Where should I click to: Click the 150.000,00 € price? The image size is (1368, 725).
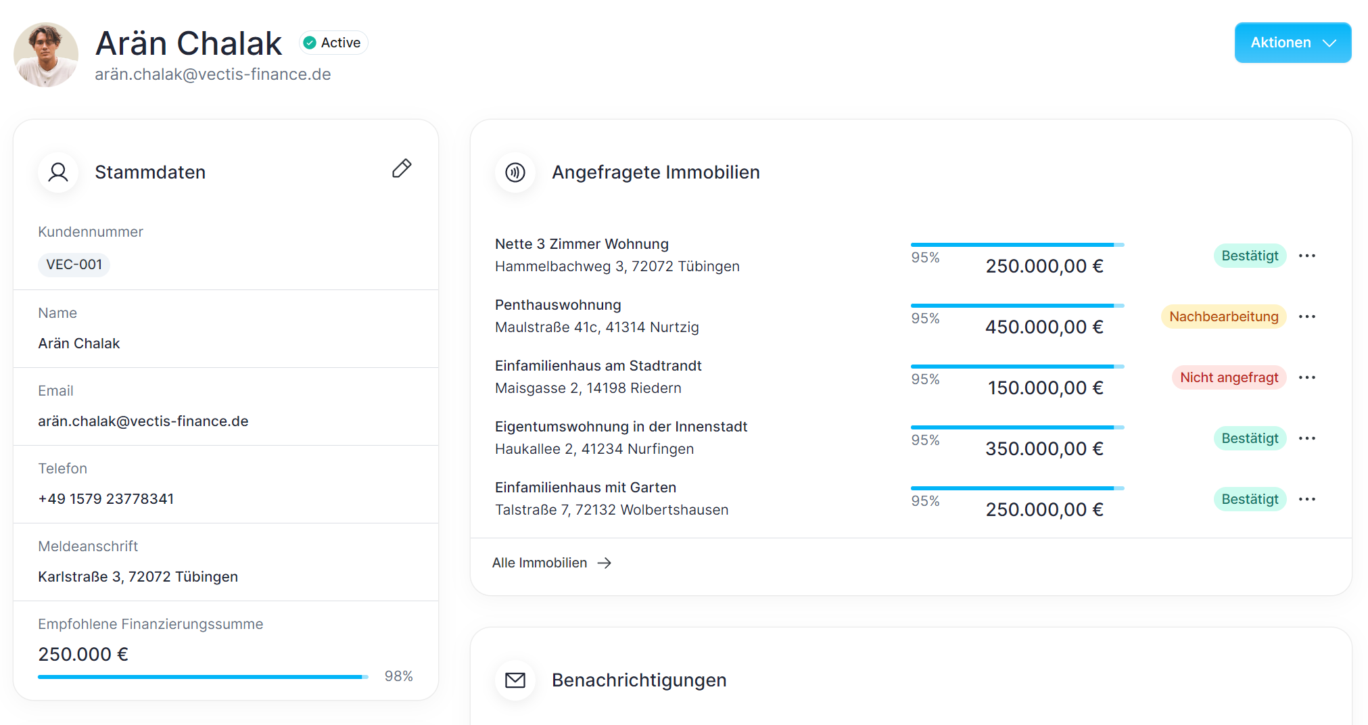[1046, 388]
